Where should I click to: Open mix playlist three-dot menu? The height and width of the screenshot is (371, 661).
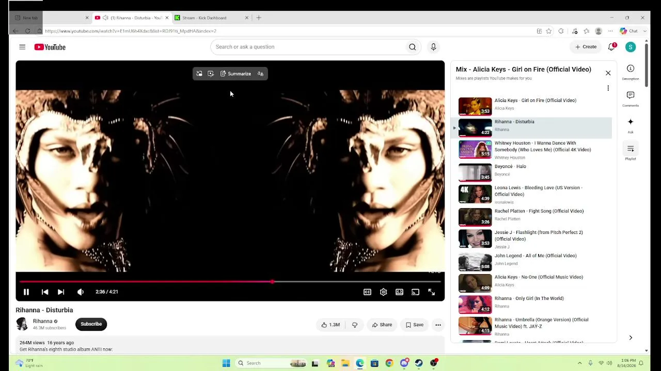pyautogui.click(x=608, y=88)
